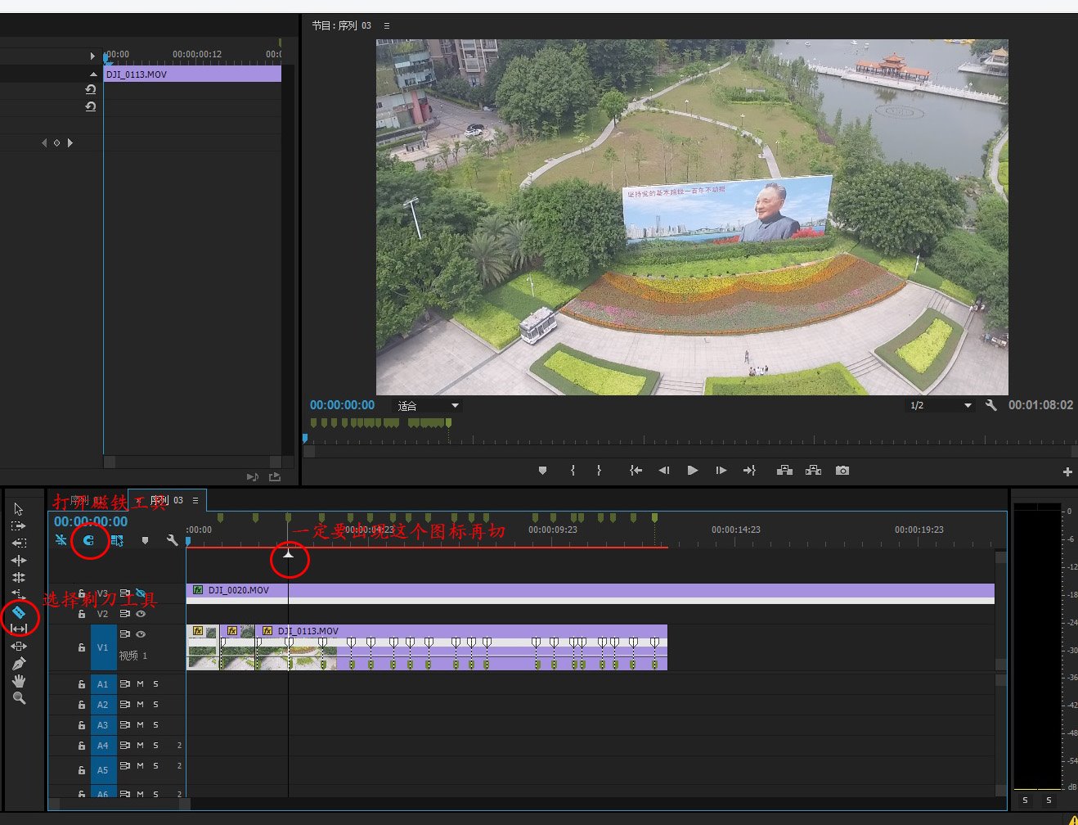The image size is (1078, 825).
Task: Add a marker in the timeline panel
Action: pos(145,540)
